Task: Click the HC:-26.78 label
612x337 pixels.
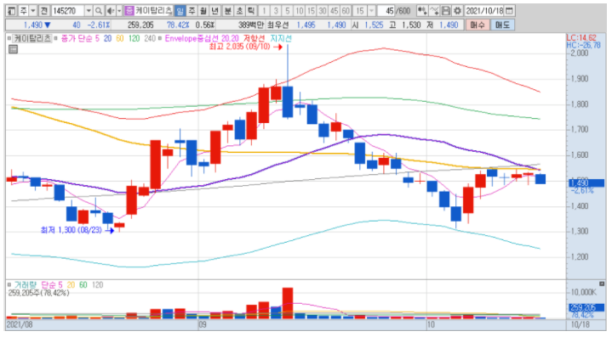Action: pos(584,45)
